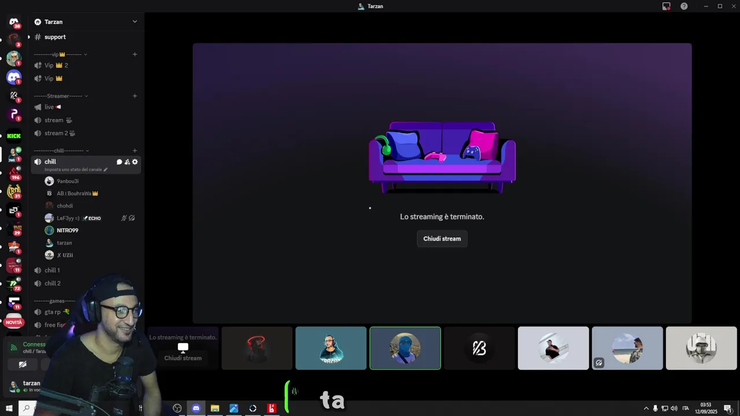Viewport: 740px width, 416px height.
Task: Create channel in vip category
Action: click(x=135, y=54)
